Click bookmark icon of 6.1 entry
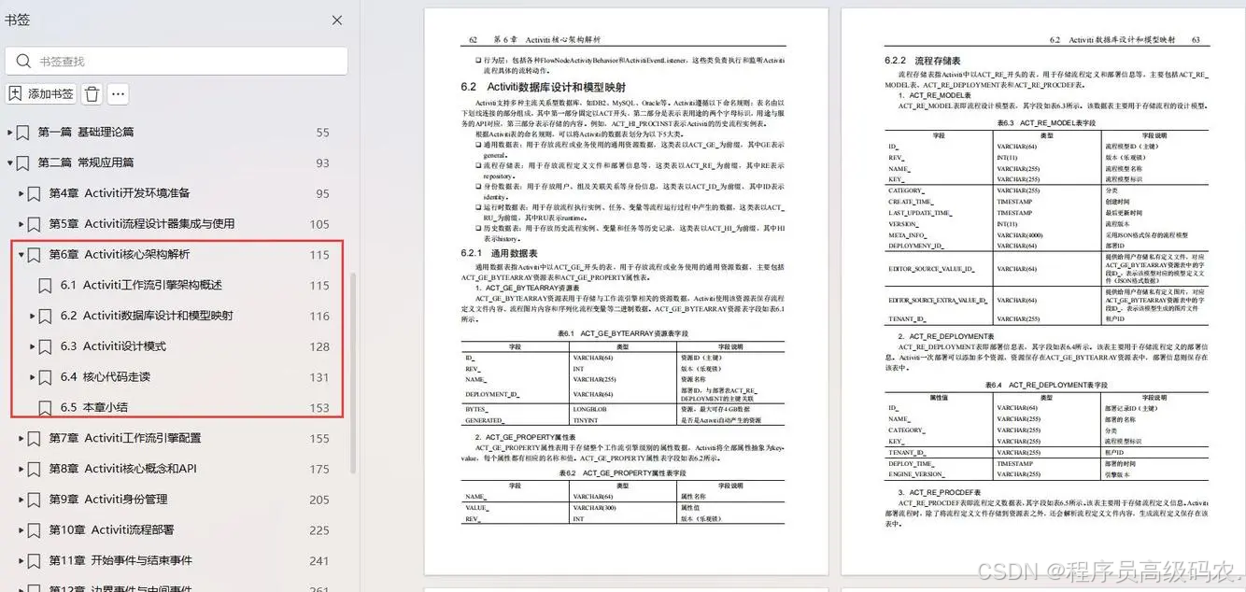This screenshot has height=592, width=1246. click(x=46, y=285)
